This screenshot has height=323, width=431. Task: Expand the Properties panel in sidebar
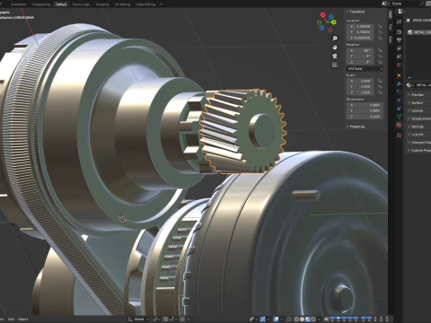pos(356,127)
